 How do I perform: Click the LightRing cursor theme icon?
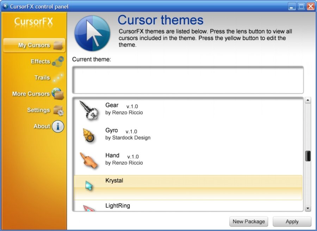click(88, 208)
